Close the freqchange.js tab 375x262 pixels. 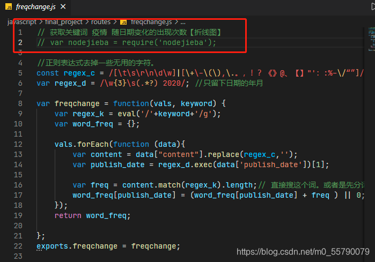pos(63,6)
